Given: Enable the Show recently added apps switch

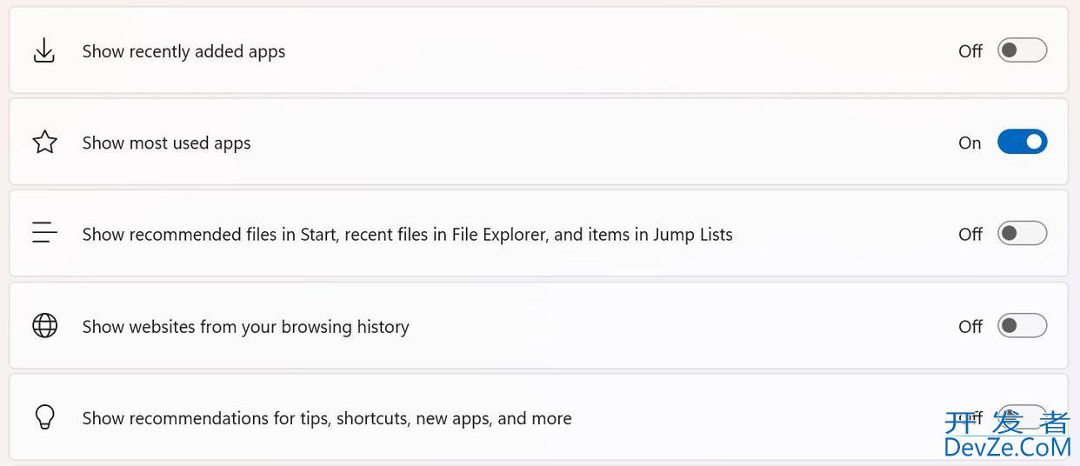Looking at the screenshot, I should [1022, 50].
